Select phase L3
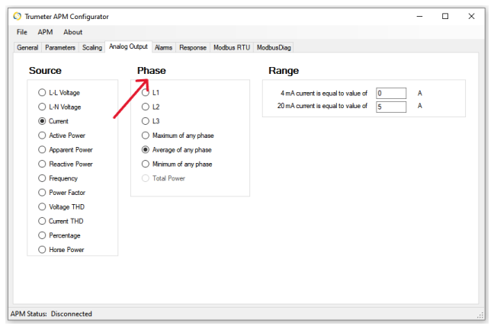Viewport: 494px width, 329px height. (x=151, y=121)
